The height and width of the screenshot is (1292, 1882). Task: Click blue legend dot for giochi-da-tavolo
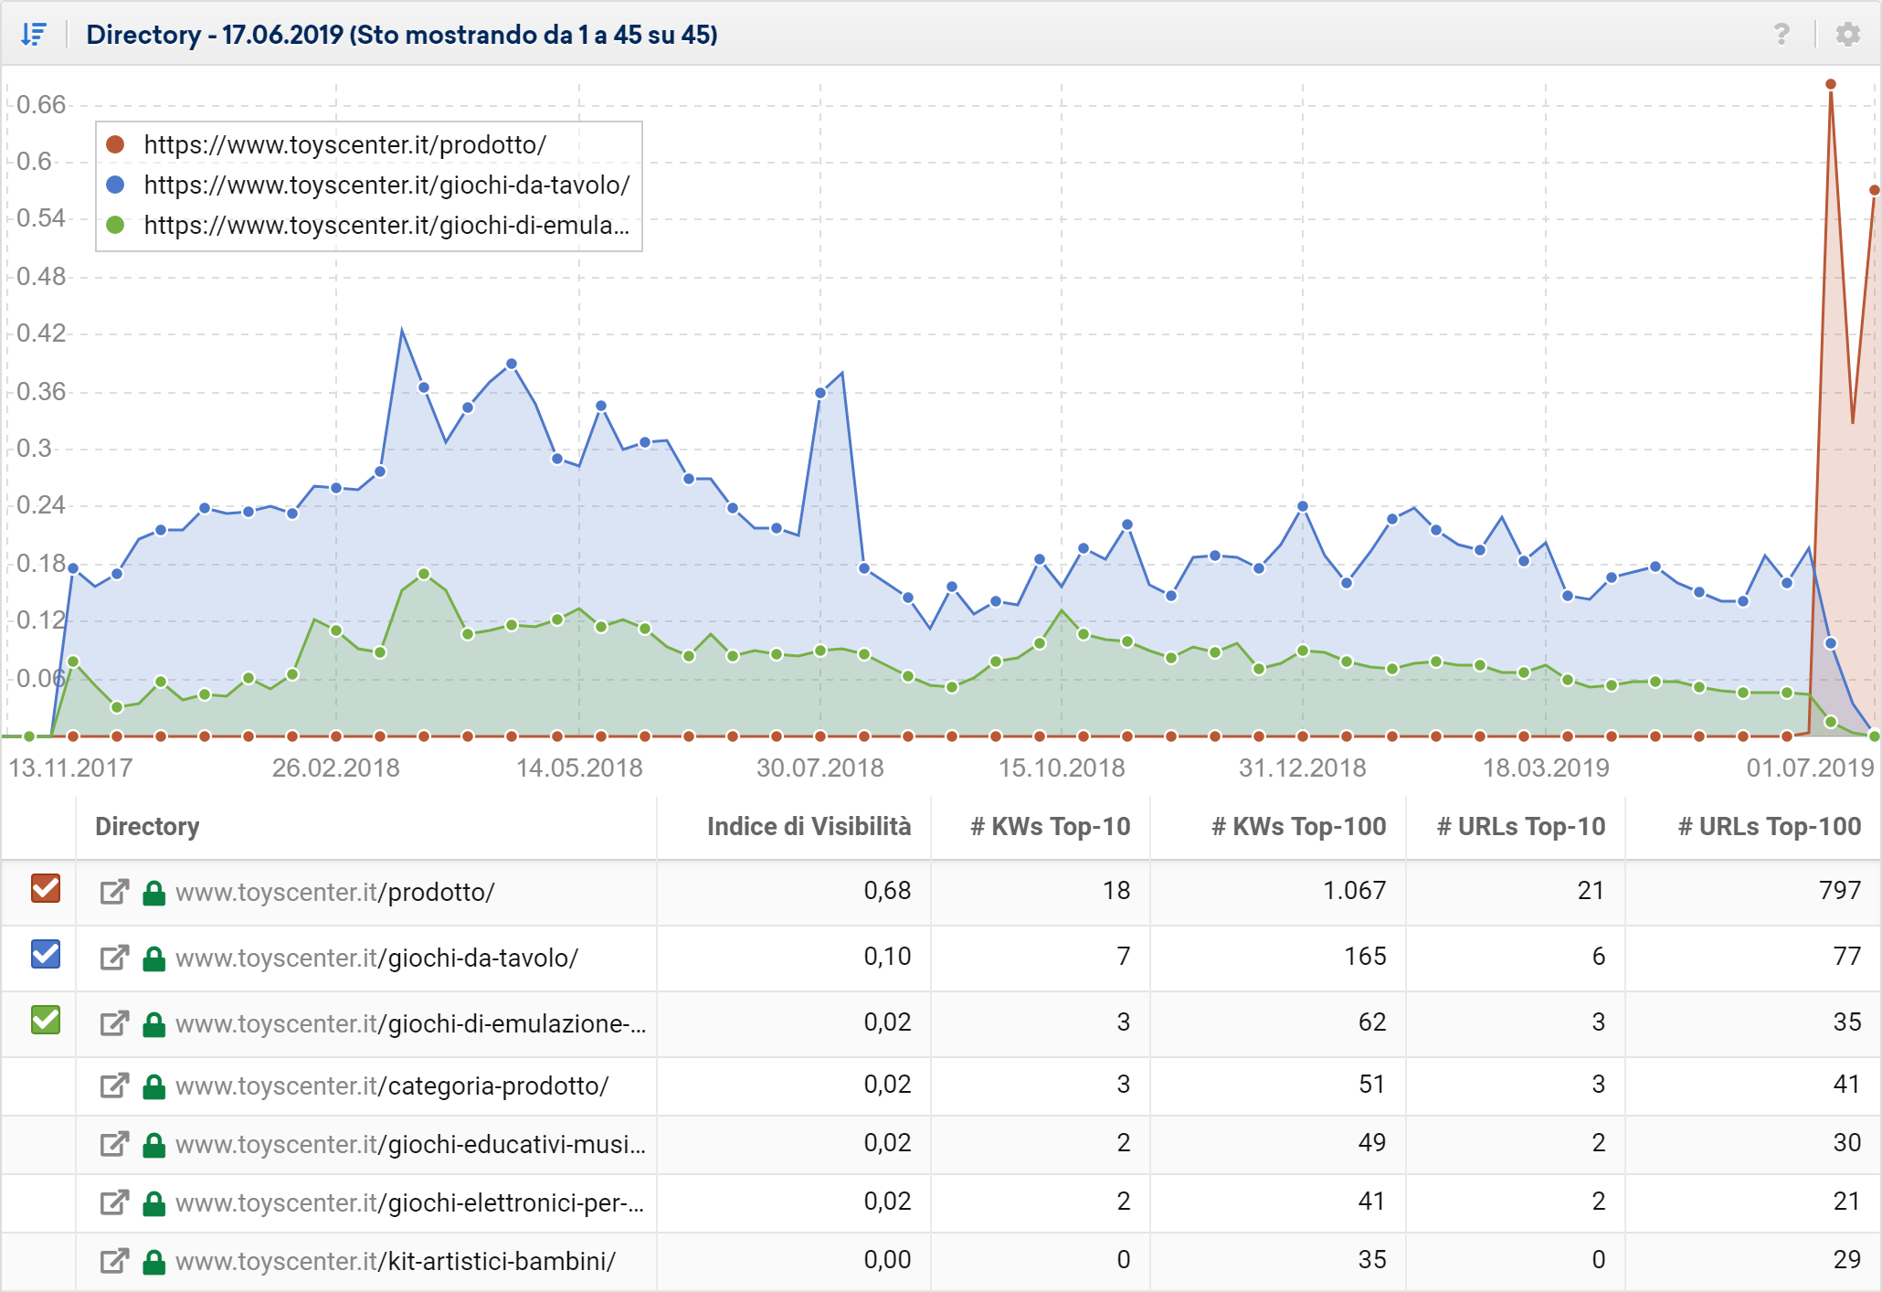(115, 185)
